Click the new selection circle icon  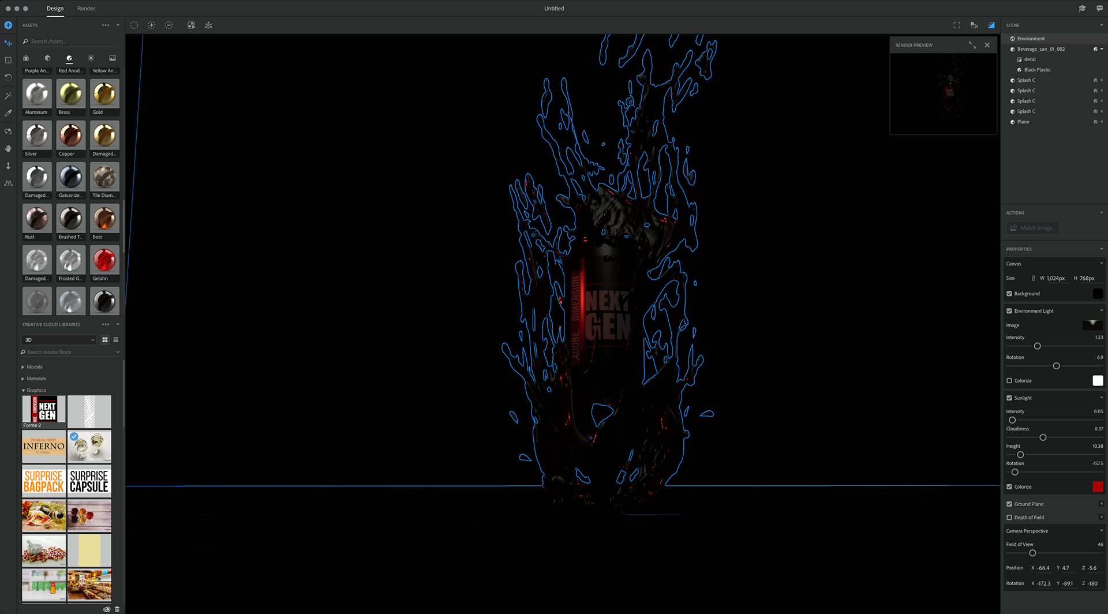tap(134, 25)
